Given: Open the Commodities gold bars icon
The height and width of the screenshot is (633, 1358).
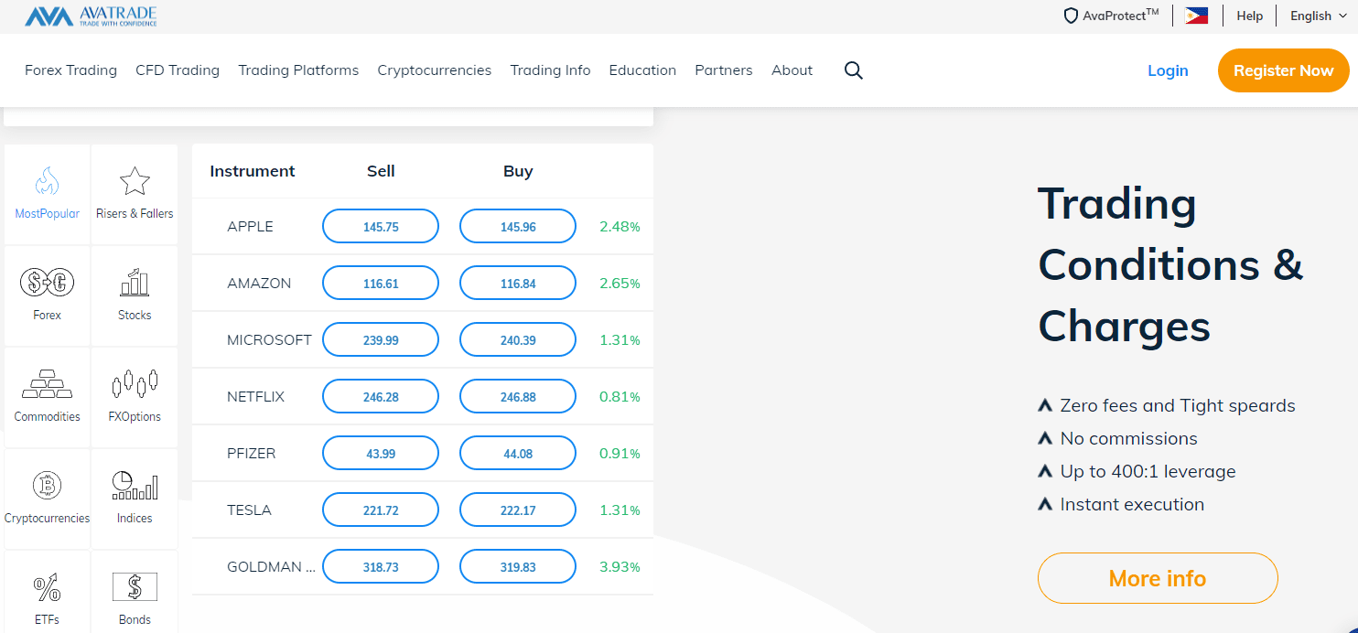Looking at the screenshot, I should click(x=47, y=384).
